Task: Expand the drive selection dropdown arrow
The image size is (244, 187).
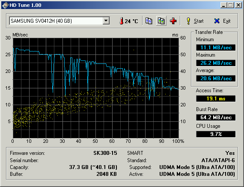Action: [106, 21]
